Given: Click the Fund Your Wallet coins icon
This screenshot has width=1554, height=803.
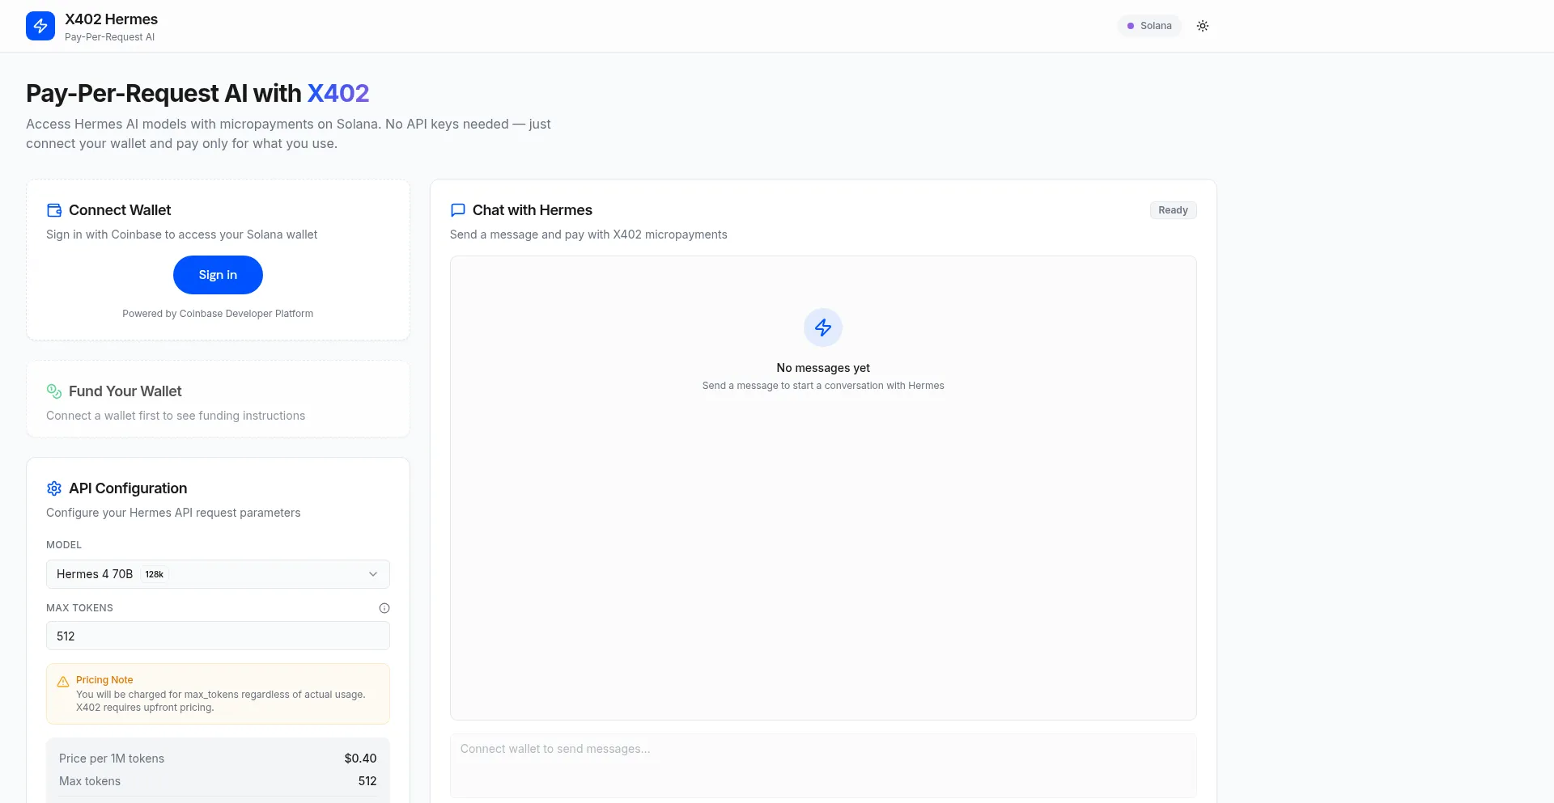Looking at the screenshot, I should [54, 391].
